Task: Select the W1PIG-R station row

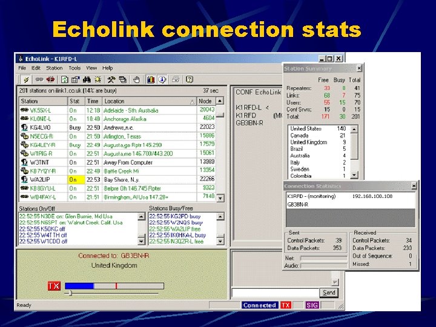Action: (117, 153)
